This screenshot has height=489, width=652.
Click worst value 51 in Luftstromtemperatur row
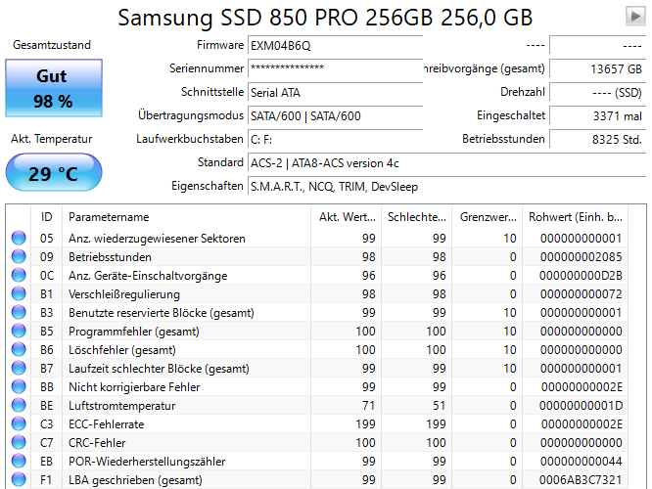point(440,406)
